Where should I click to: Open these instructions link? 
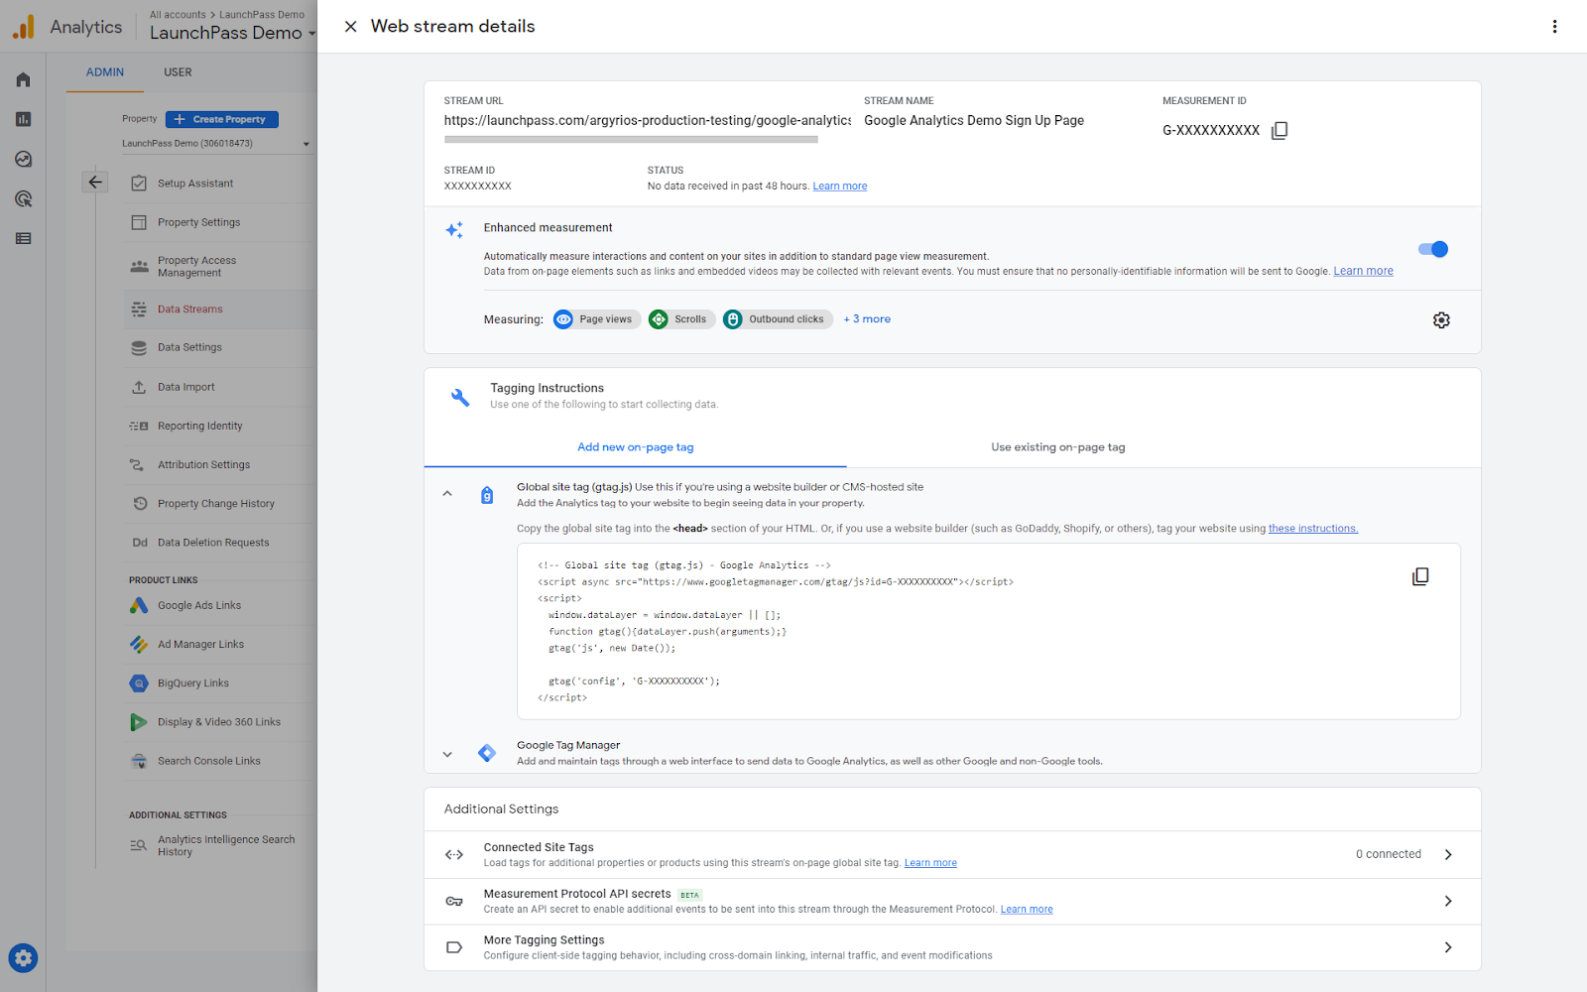pyautogui.click(x=1313, y=529)
